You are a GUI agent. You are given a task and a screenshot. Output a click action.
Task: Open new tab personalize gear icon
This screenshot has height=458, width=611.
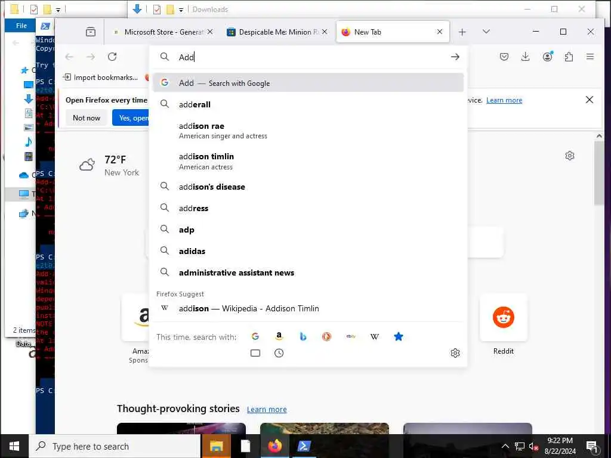570,156
